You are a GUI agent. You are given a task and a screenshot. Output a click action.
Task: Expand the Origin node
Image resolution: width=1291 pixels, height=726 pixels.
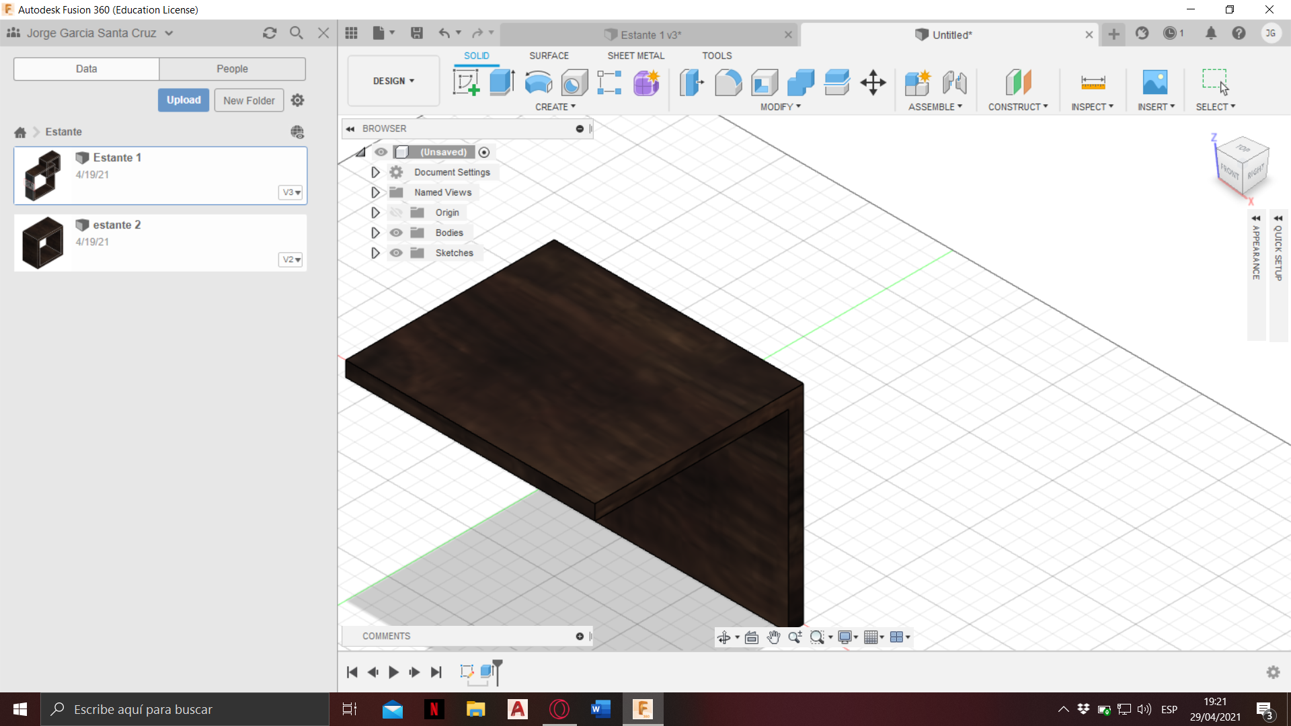[375, 212]
